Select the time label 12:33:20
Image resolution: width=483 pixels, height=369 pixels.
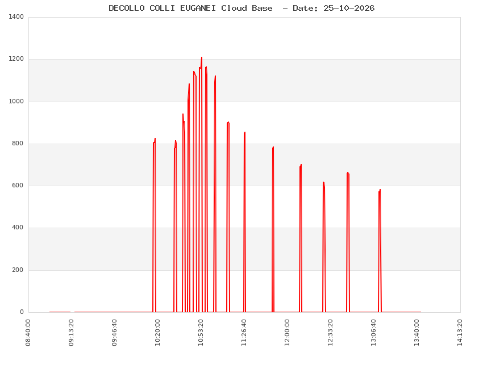point(330,333)
